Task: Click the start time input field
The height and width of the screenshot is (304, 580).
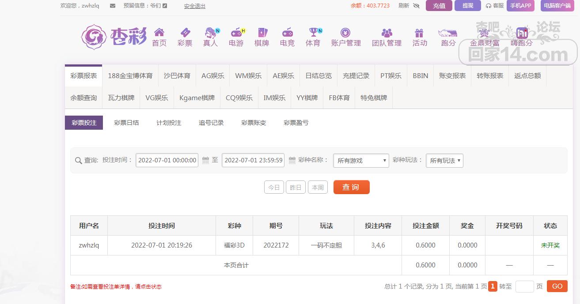Action: (x=167, y=160)
